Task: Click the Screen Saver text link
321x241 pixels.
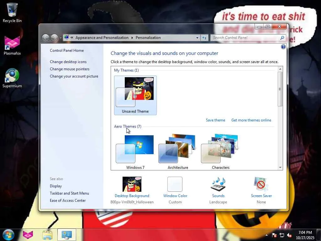Action: tap(261, 196)
